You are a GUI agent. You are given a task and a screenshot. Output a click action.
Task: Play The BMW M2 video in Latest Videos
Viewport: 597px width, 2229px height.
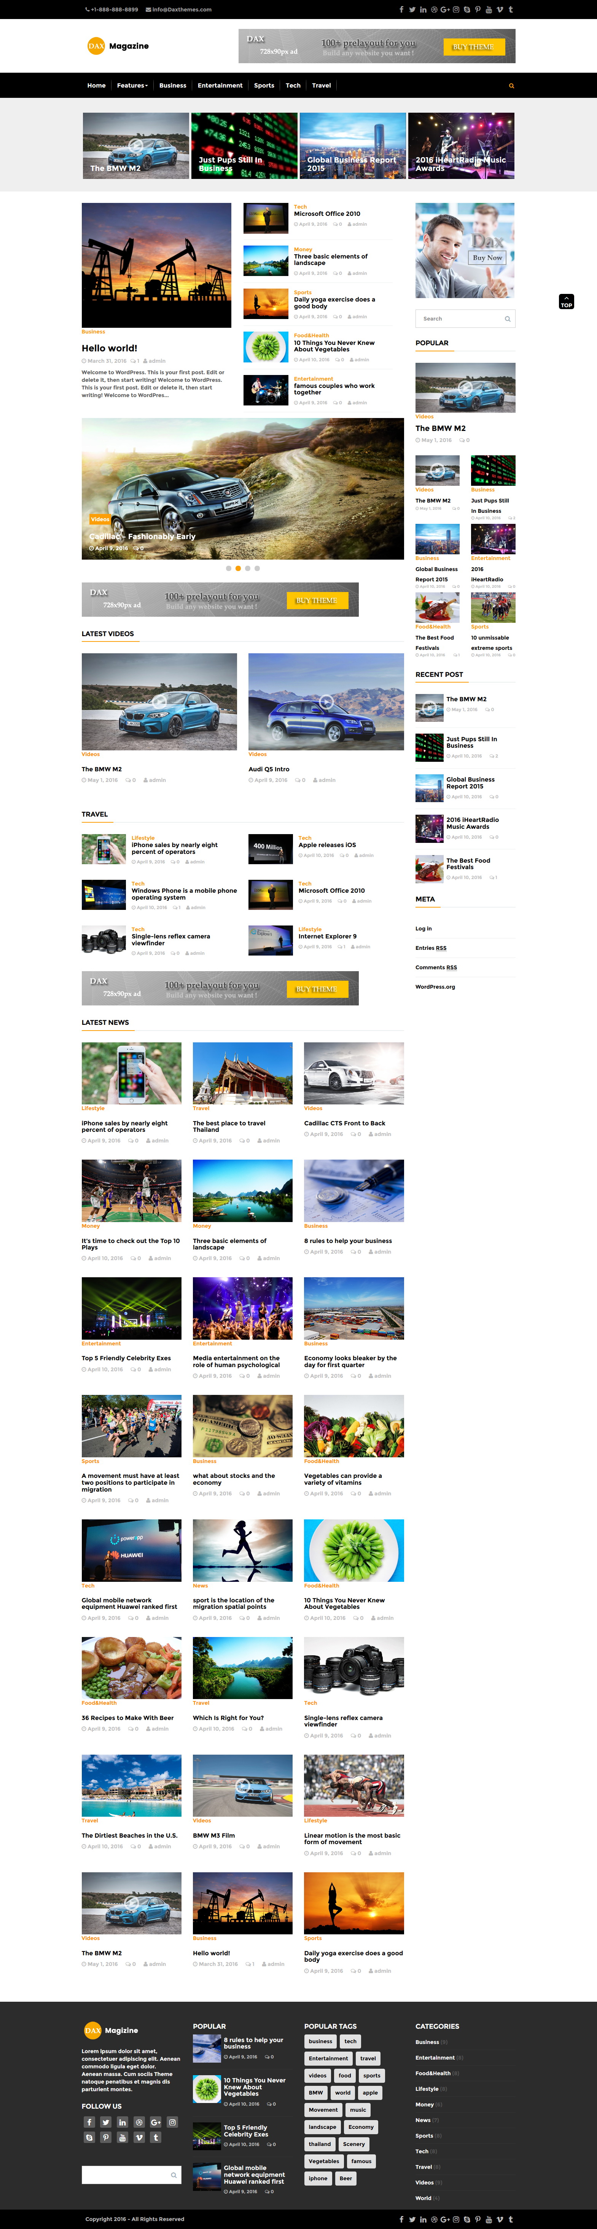(x=159, y=701)
